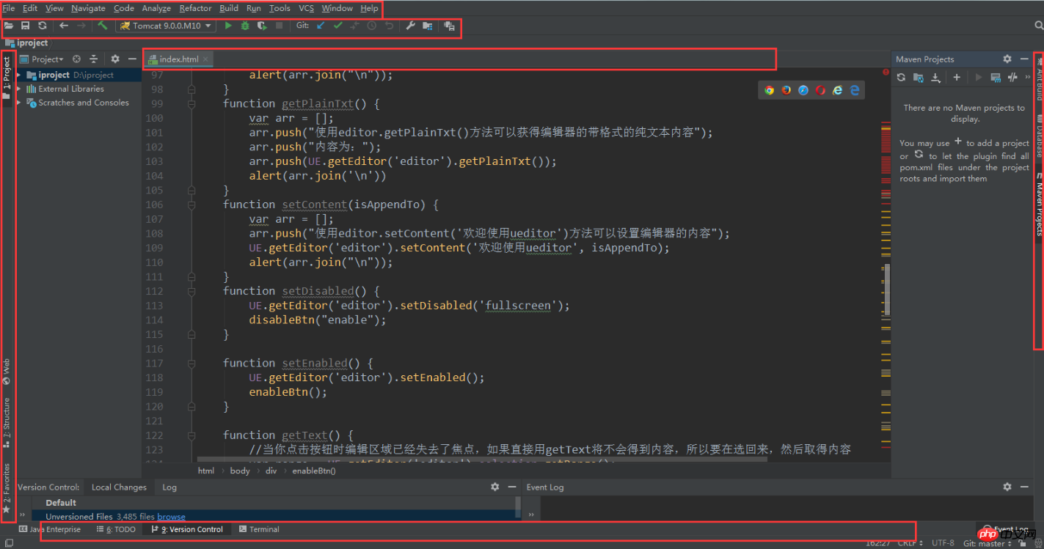Open UTF-8 encoding selector

click(x=943, y=543)
